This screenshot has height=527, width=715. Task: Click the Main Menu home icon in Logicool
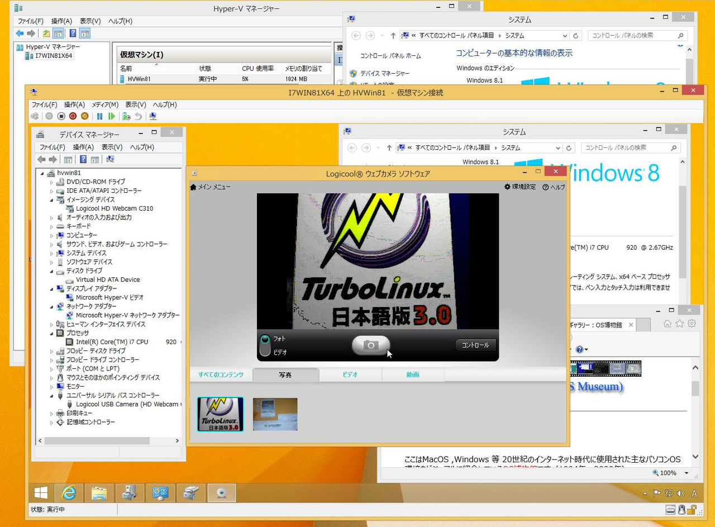[x=193, y=187]
